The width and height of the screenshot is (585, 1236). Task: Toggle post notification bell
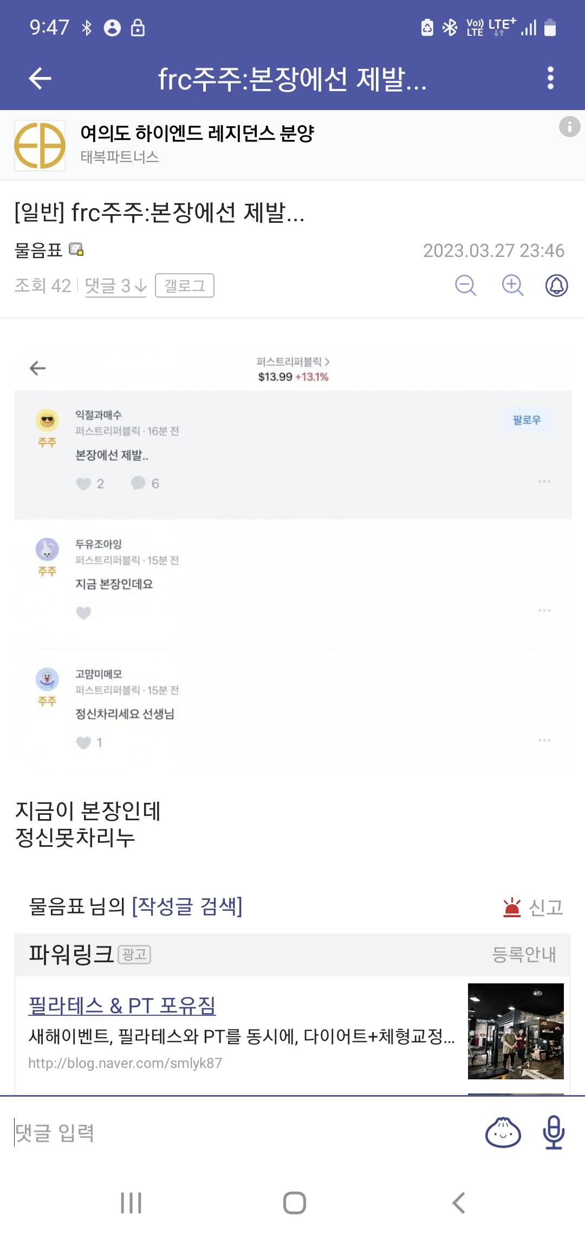556,285
